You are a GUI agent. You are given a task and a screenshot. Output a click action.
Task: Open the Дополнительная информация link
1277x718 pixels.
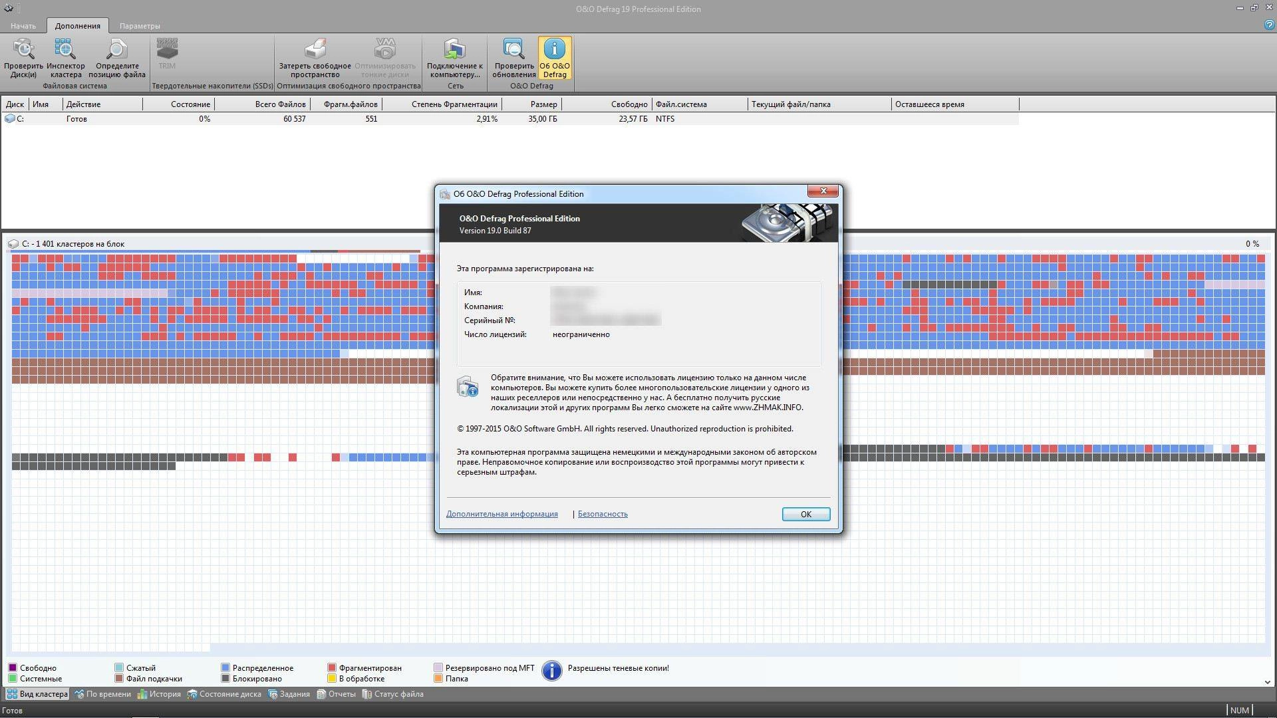click(502, 514)
